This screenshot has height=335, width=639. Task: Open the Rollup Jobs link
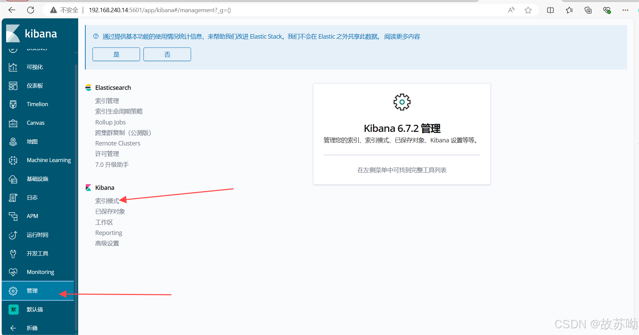pos(110,122)
